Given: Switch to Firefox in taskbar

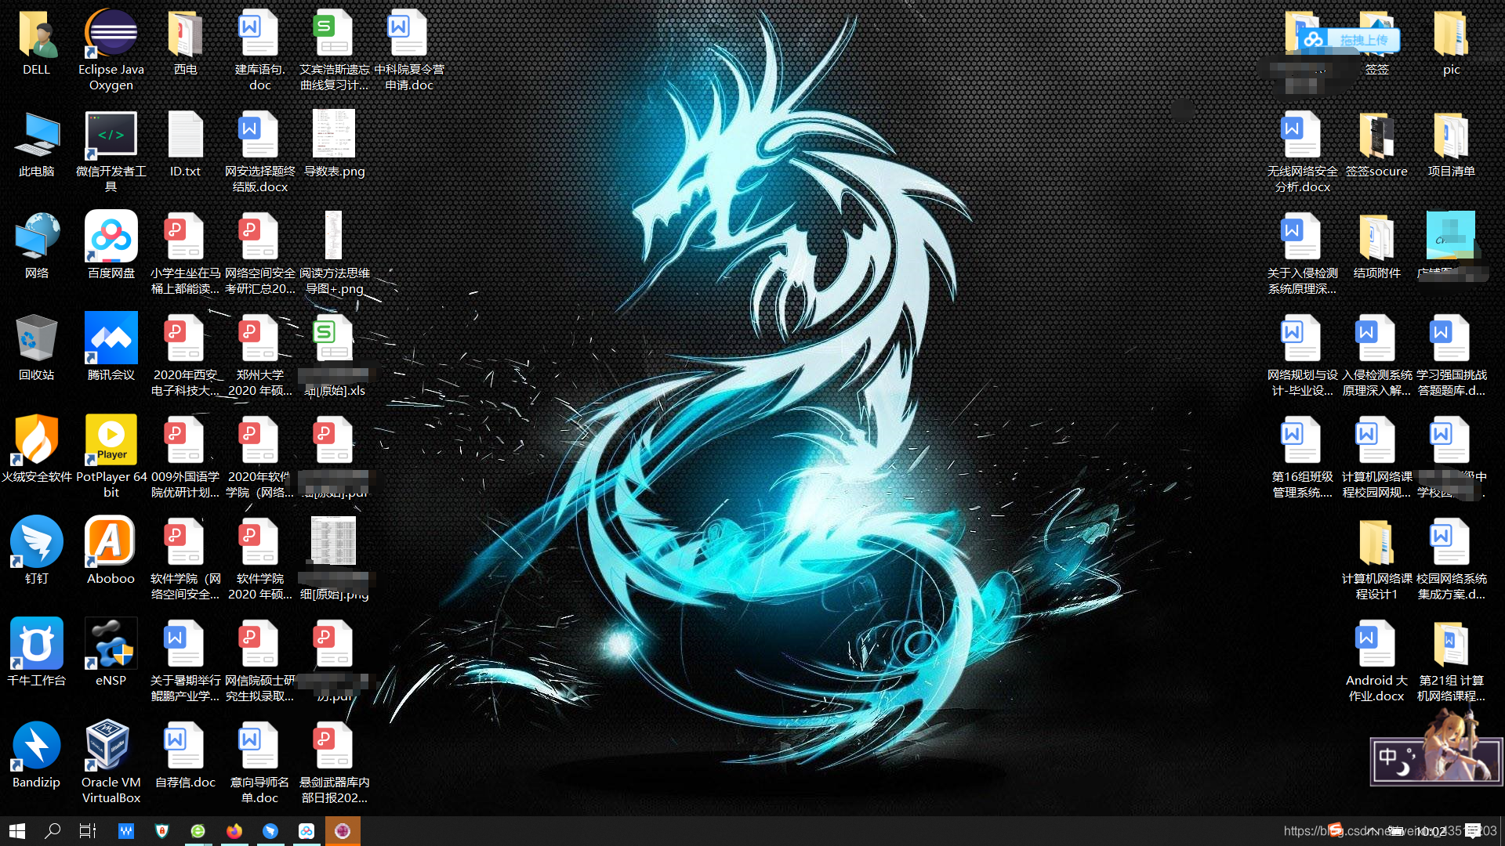Looking at the screenshot, I should click(x=234, y=831).
